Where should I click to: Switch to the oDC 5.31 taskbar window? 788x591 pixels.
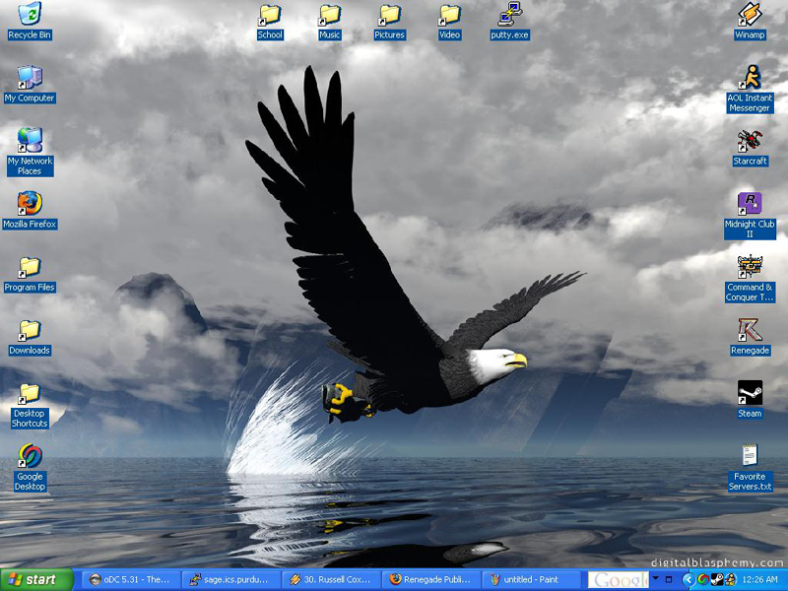click(132, 579)
